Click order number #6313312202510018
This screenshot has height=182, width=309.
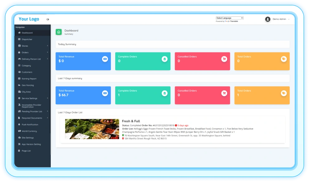coord(163,125)
